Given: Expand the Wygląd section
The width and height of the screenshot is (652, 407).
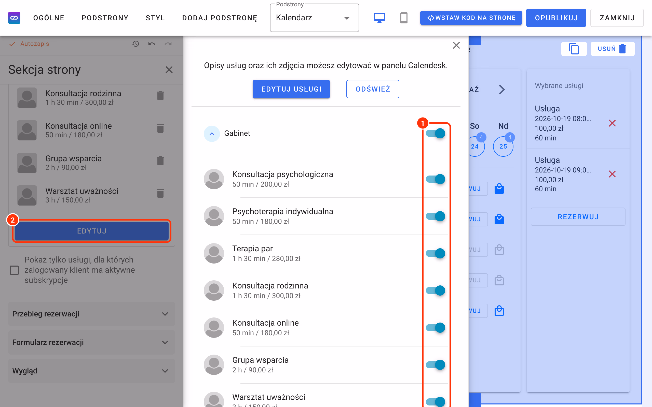Looking at the screenshot, I should [92, 371].
